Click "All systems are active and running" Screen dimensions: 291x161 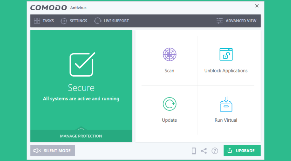81,99
